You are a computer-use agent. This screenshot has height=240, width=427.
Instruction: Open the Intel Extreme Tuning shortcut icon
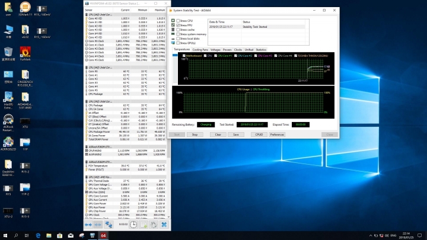8,100
